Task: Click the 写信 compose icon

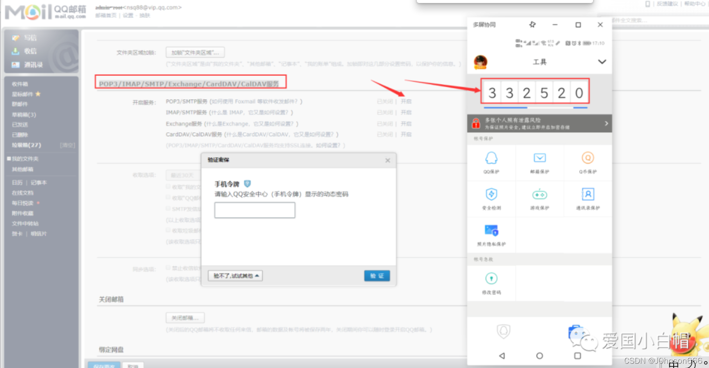Action: click(16, 38)
